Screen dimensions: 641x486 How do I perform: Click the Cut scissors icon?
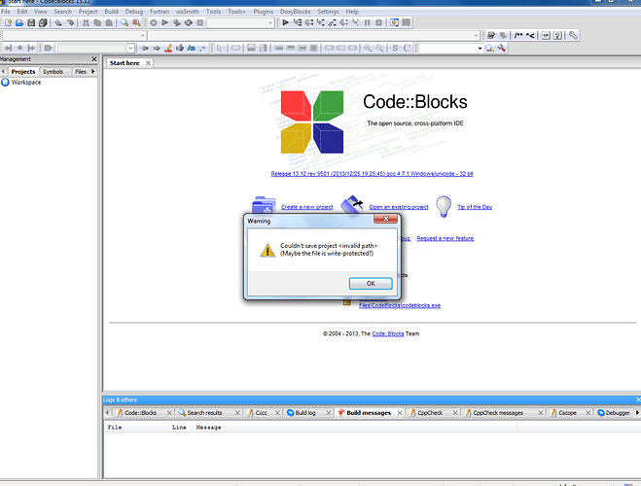click(x=86, y=23)
